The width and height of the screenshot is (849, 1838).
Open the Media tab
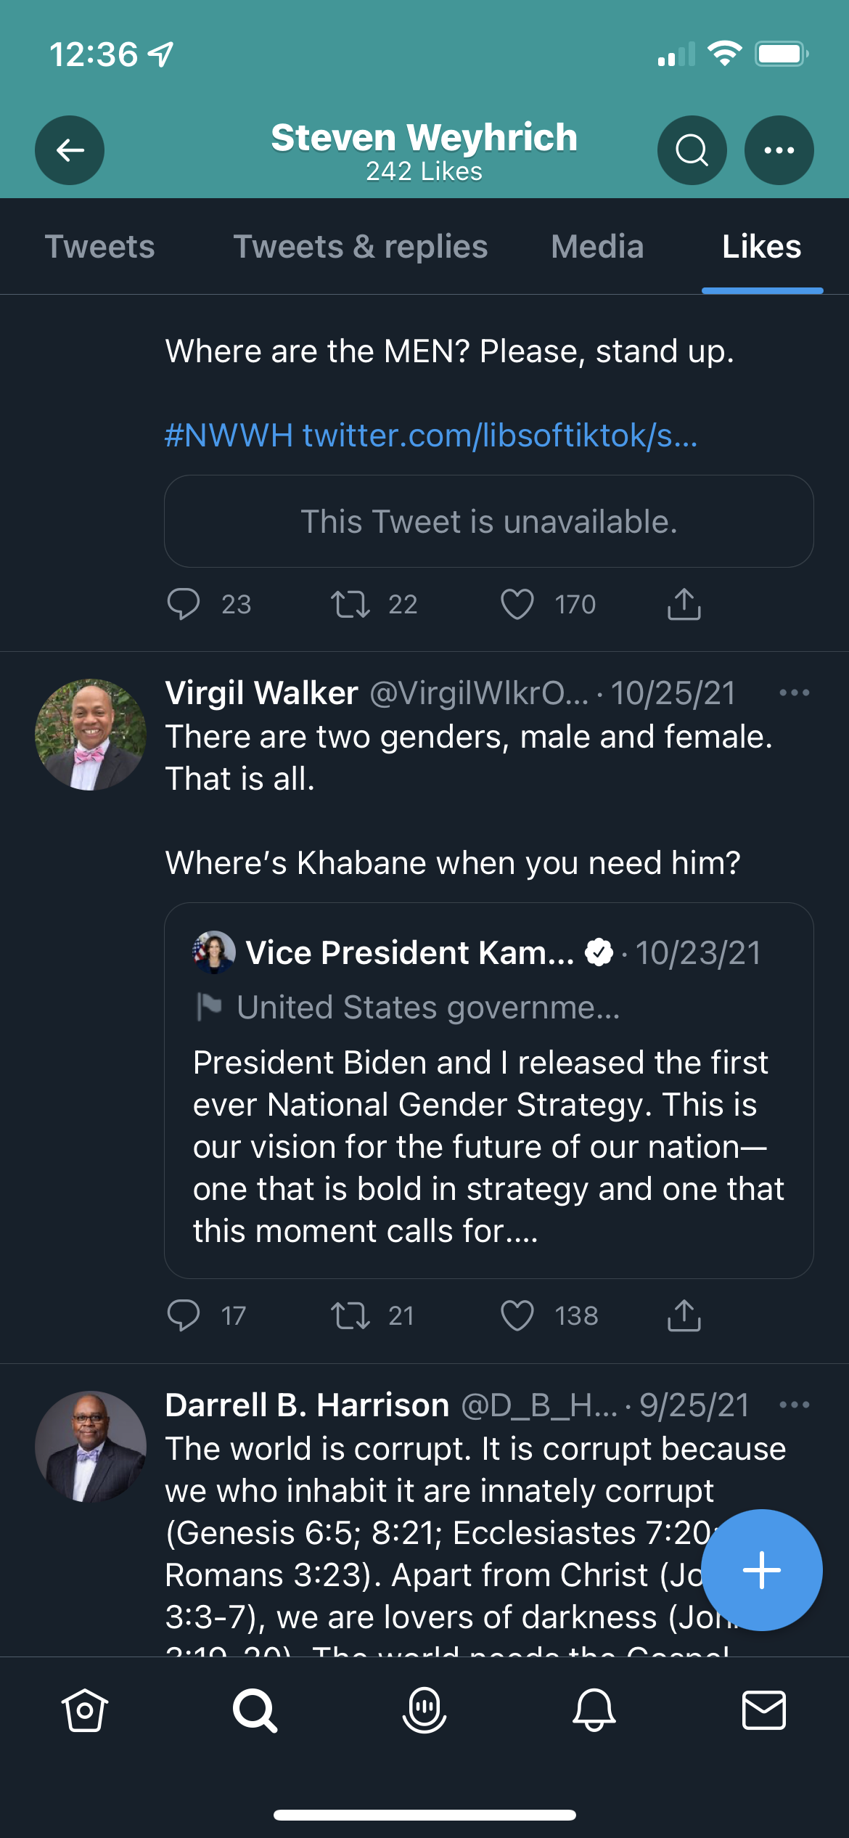597,247
